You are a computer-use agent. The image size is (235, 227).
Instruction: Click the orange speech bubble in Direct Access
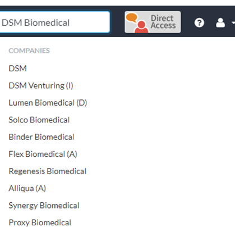(x=132, y=18)
